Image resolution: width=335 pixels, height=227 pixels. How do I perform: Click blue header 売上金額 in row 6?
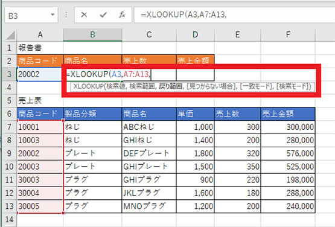pos(288,113)
